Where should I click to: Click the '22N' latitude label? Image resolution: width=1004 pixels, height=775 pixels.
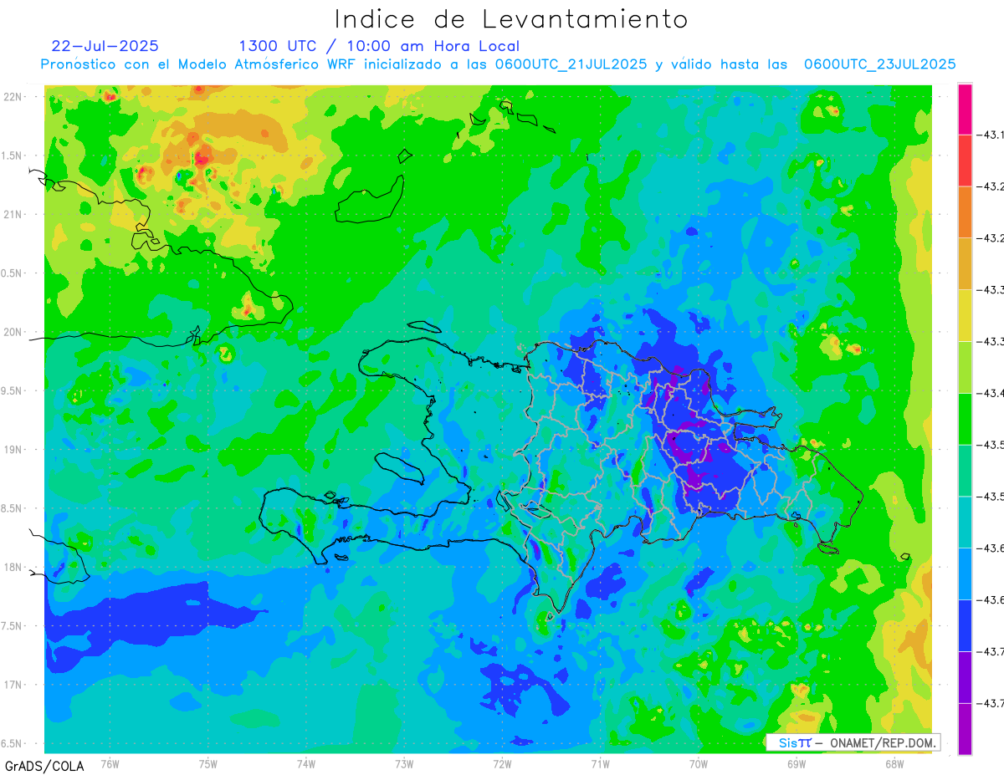click(13, 97)
